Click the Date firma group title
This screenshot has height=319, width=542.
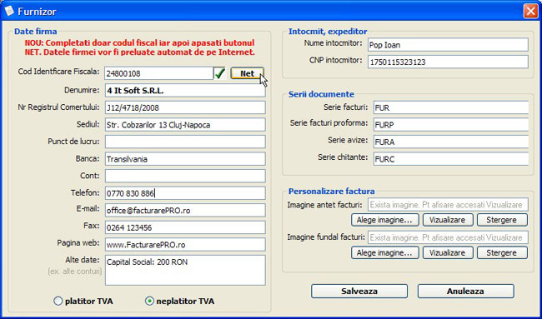(x=36, y=32)
